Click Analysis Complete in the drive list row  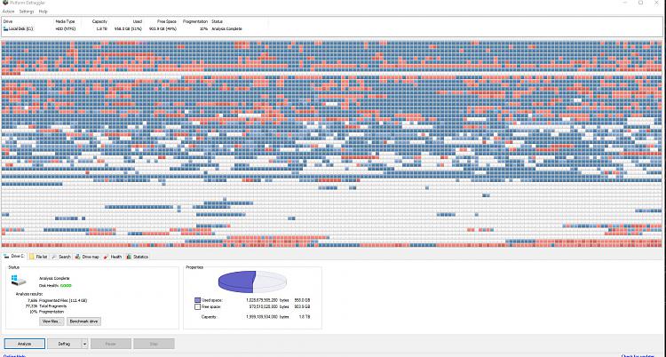pos(226,29)
